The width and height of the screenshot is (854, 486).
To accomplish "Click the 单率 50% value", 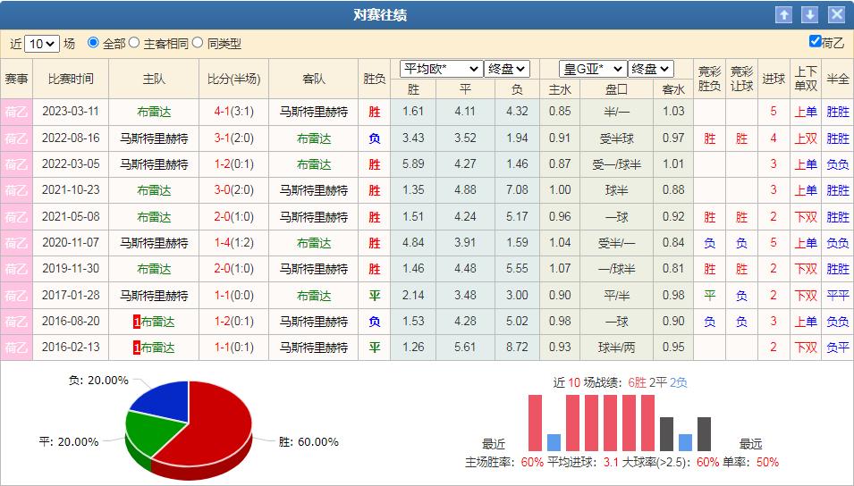I will [x=767, y=463].
